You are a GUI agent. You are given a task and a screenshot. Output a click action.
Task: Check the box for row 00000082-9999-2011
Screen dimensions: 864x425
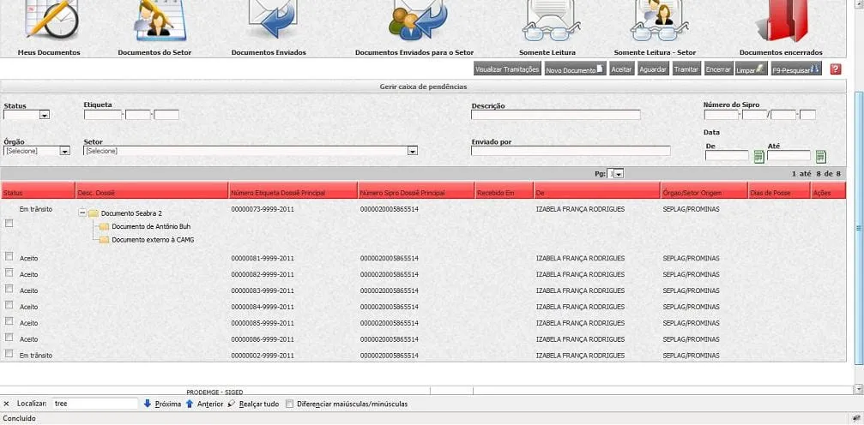[x=9, y=272]
